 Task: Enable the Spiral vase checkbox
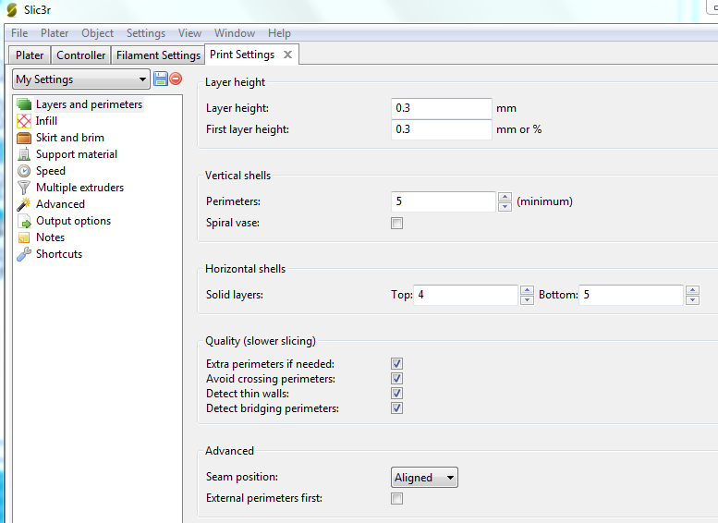pyautogui.click(x=397, y=223)
